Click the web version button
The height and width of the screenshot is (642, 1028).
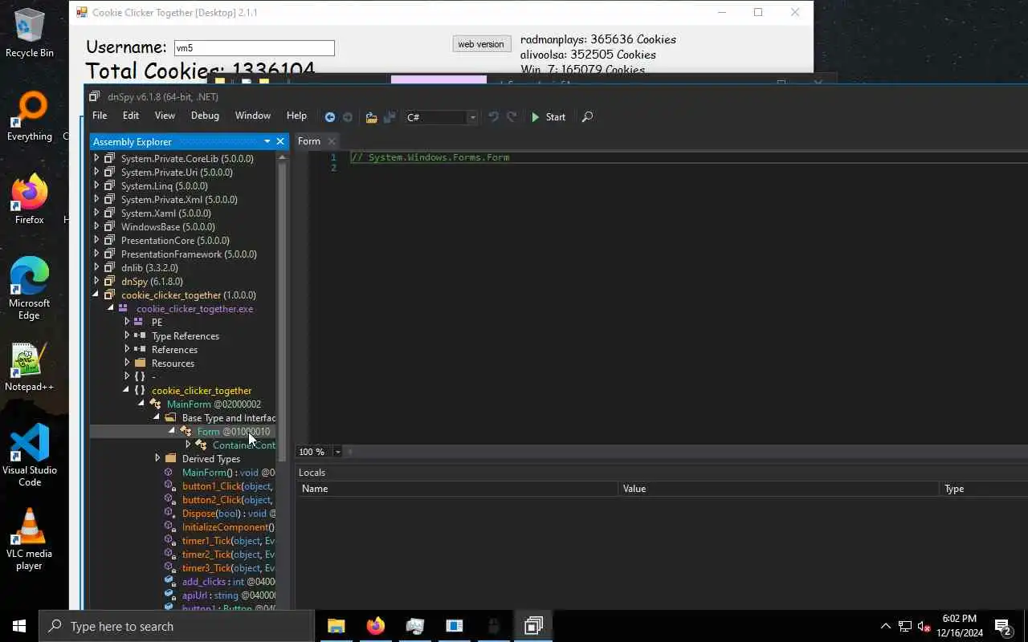[x=481, y=44]
